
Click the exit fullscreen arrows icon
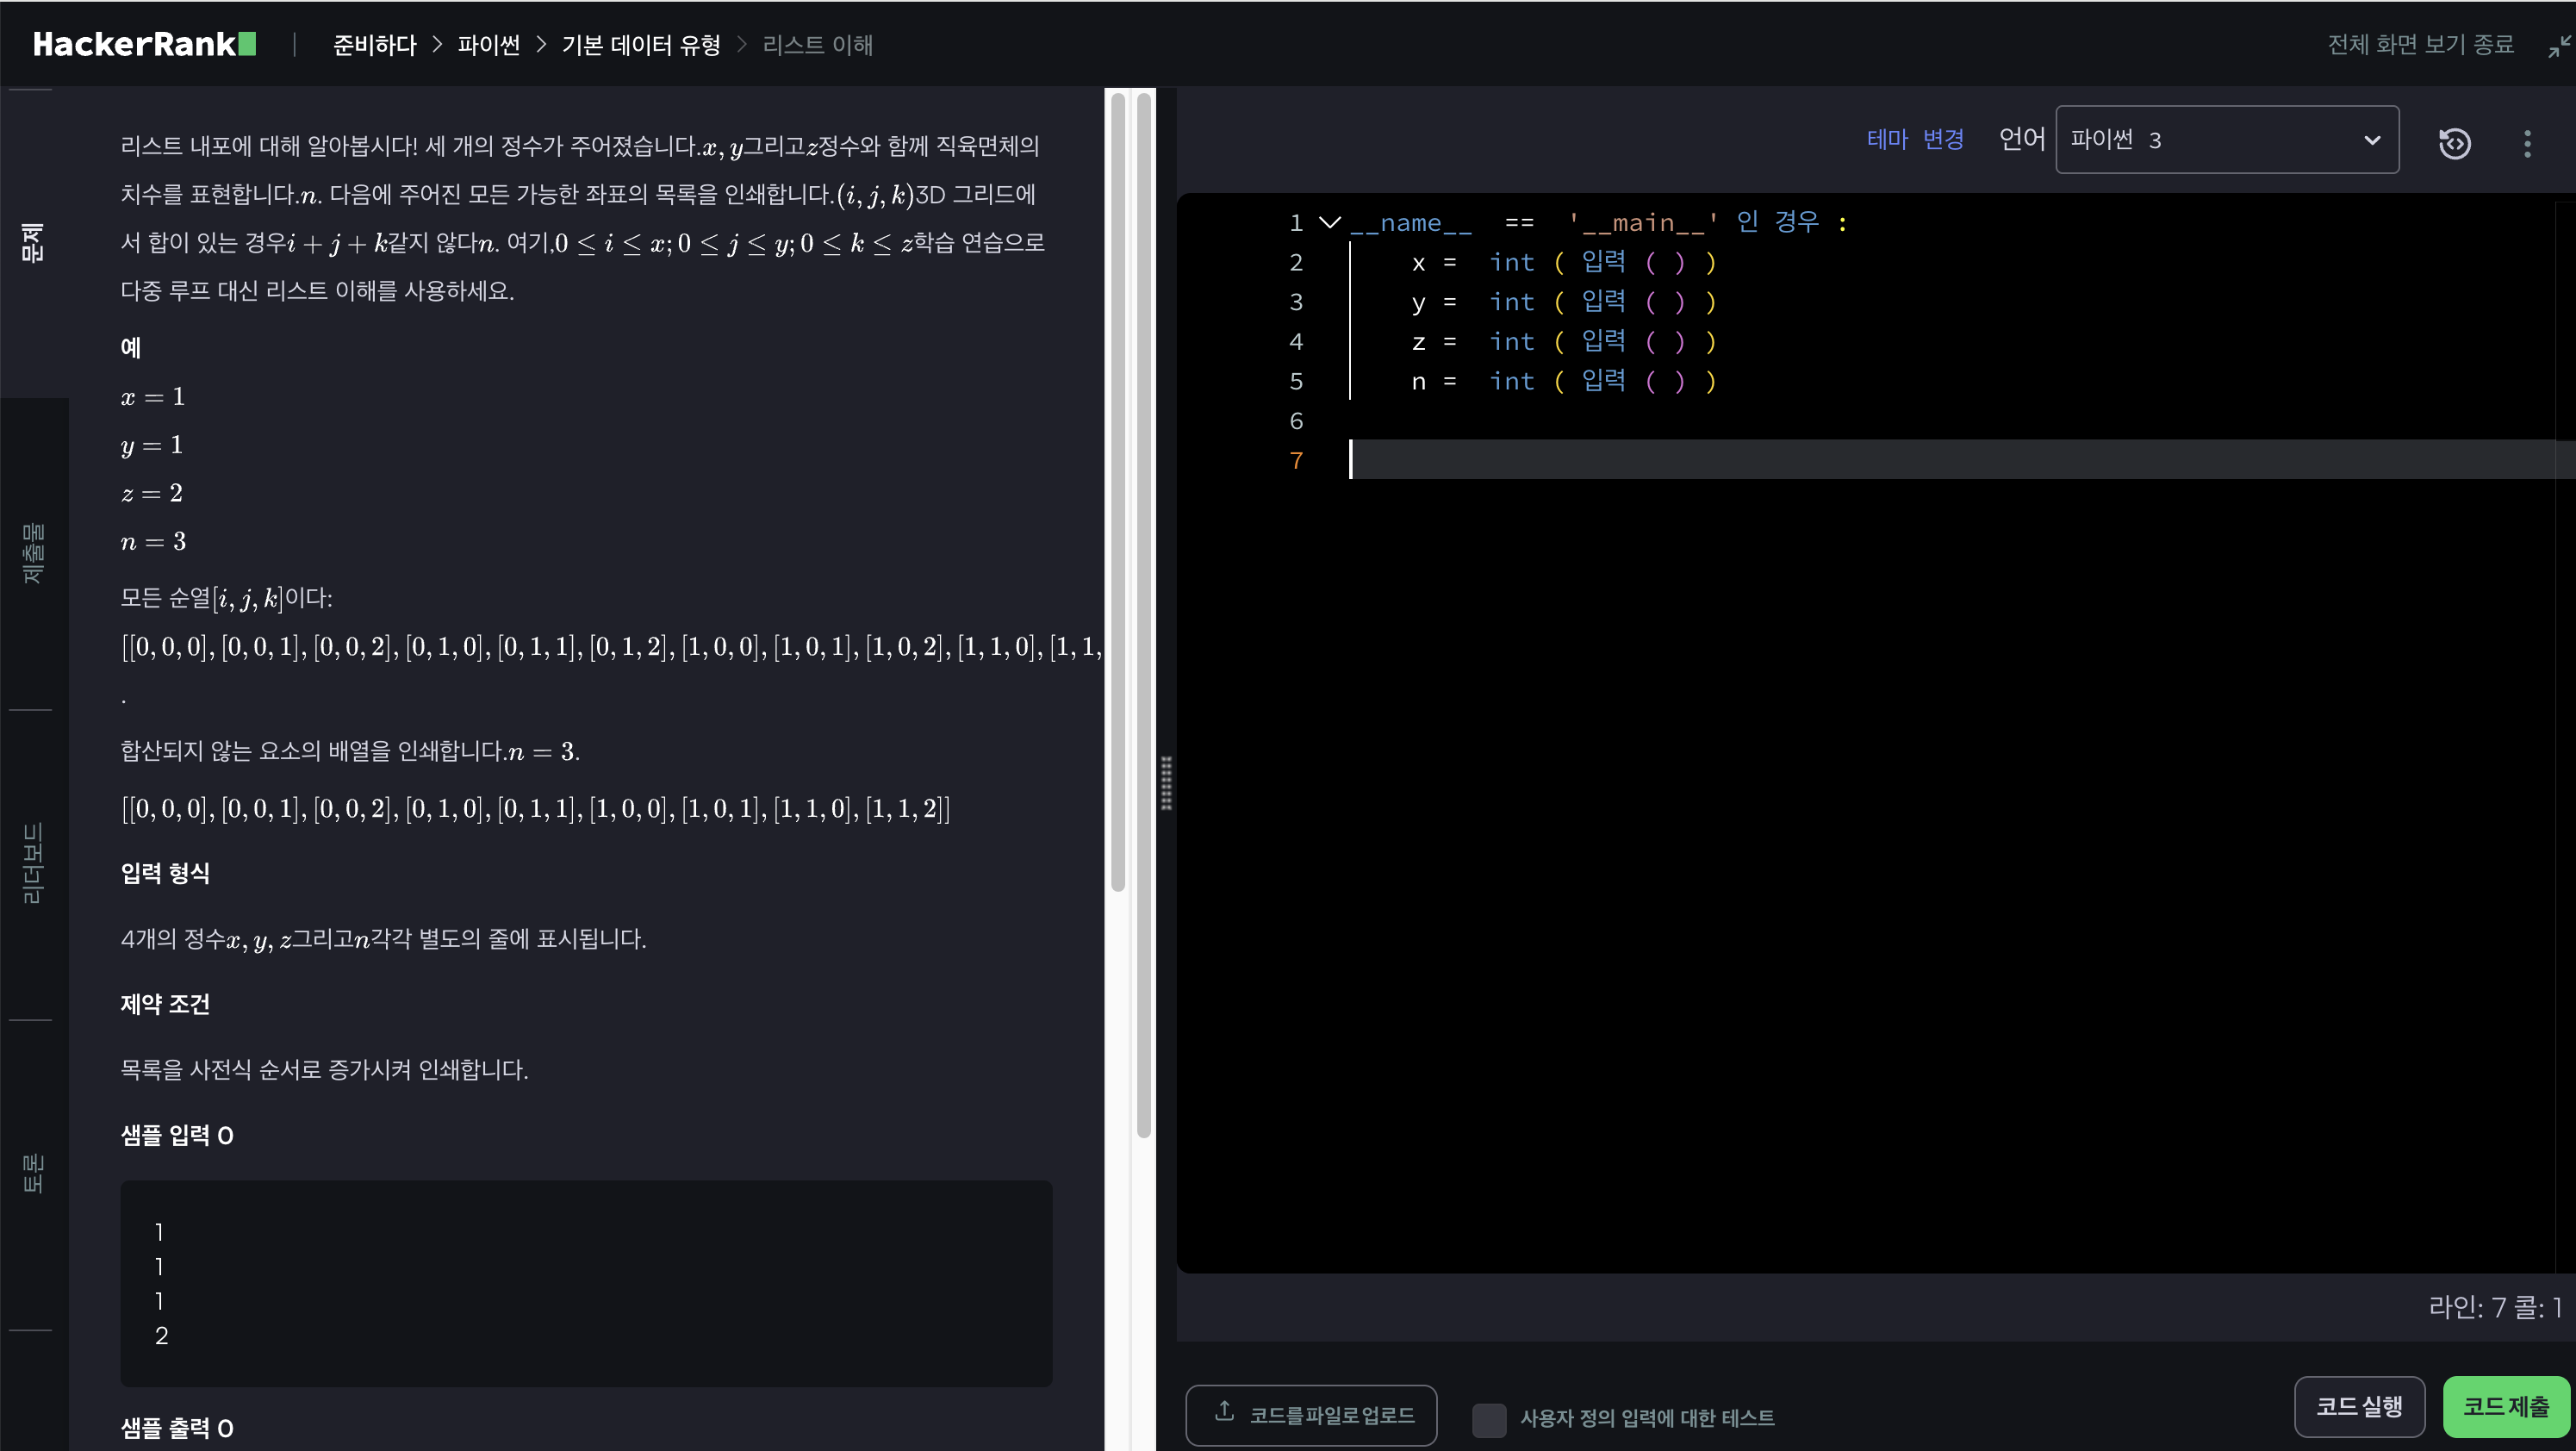(2559, 46)
